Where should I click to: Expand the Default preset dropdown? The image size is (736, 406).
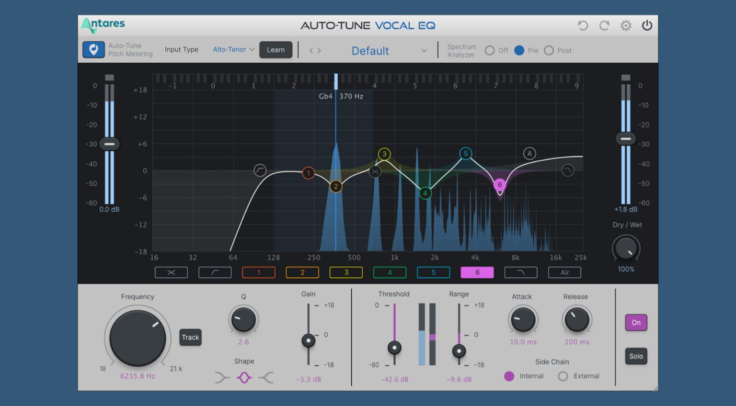point(424,51)
